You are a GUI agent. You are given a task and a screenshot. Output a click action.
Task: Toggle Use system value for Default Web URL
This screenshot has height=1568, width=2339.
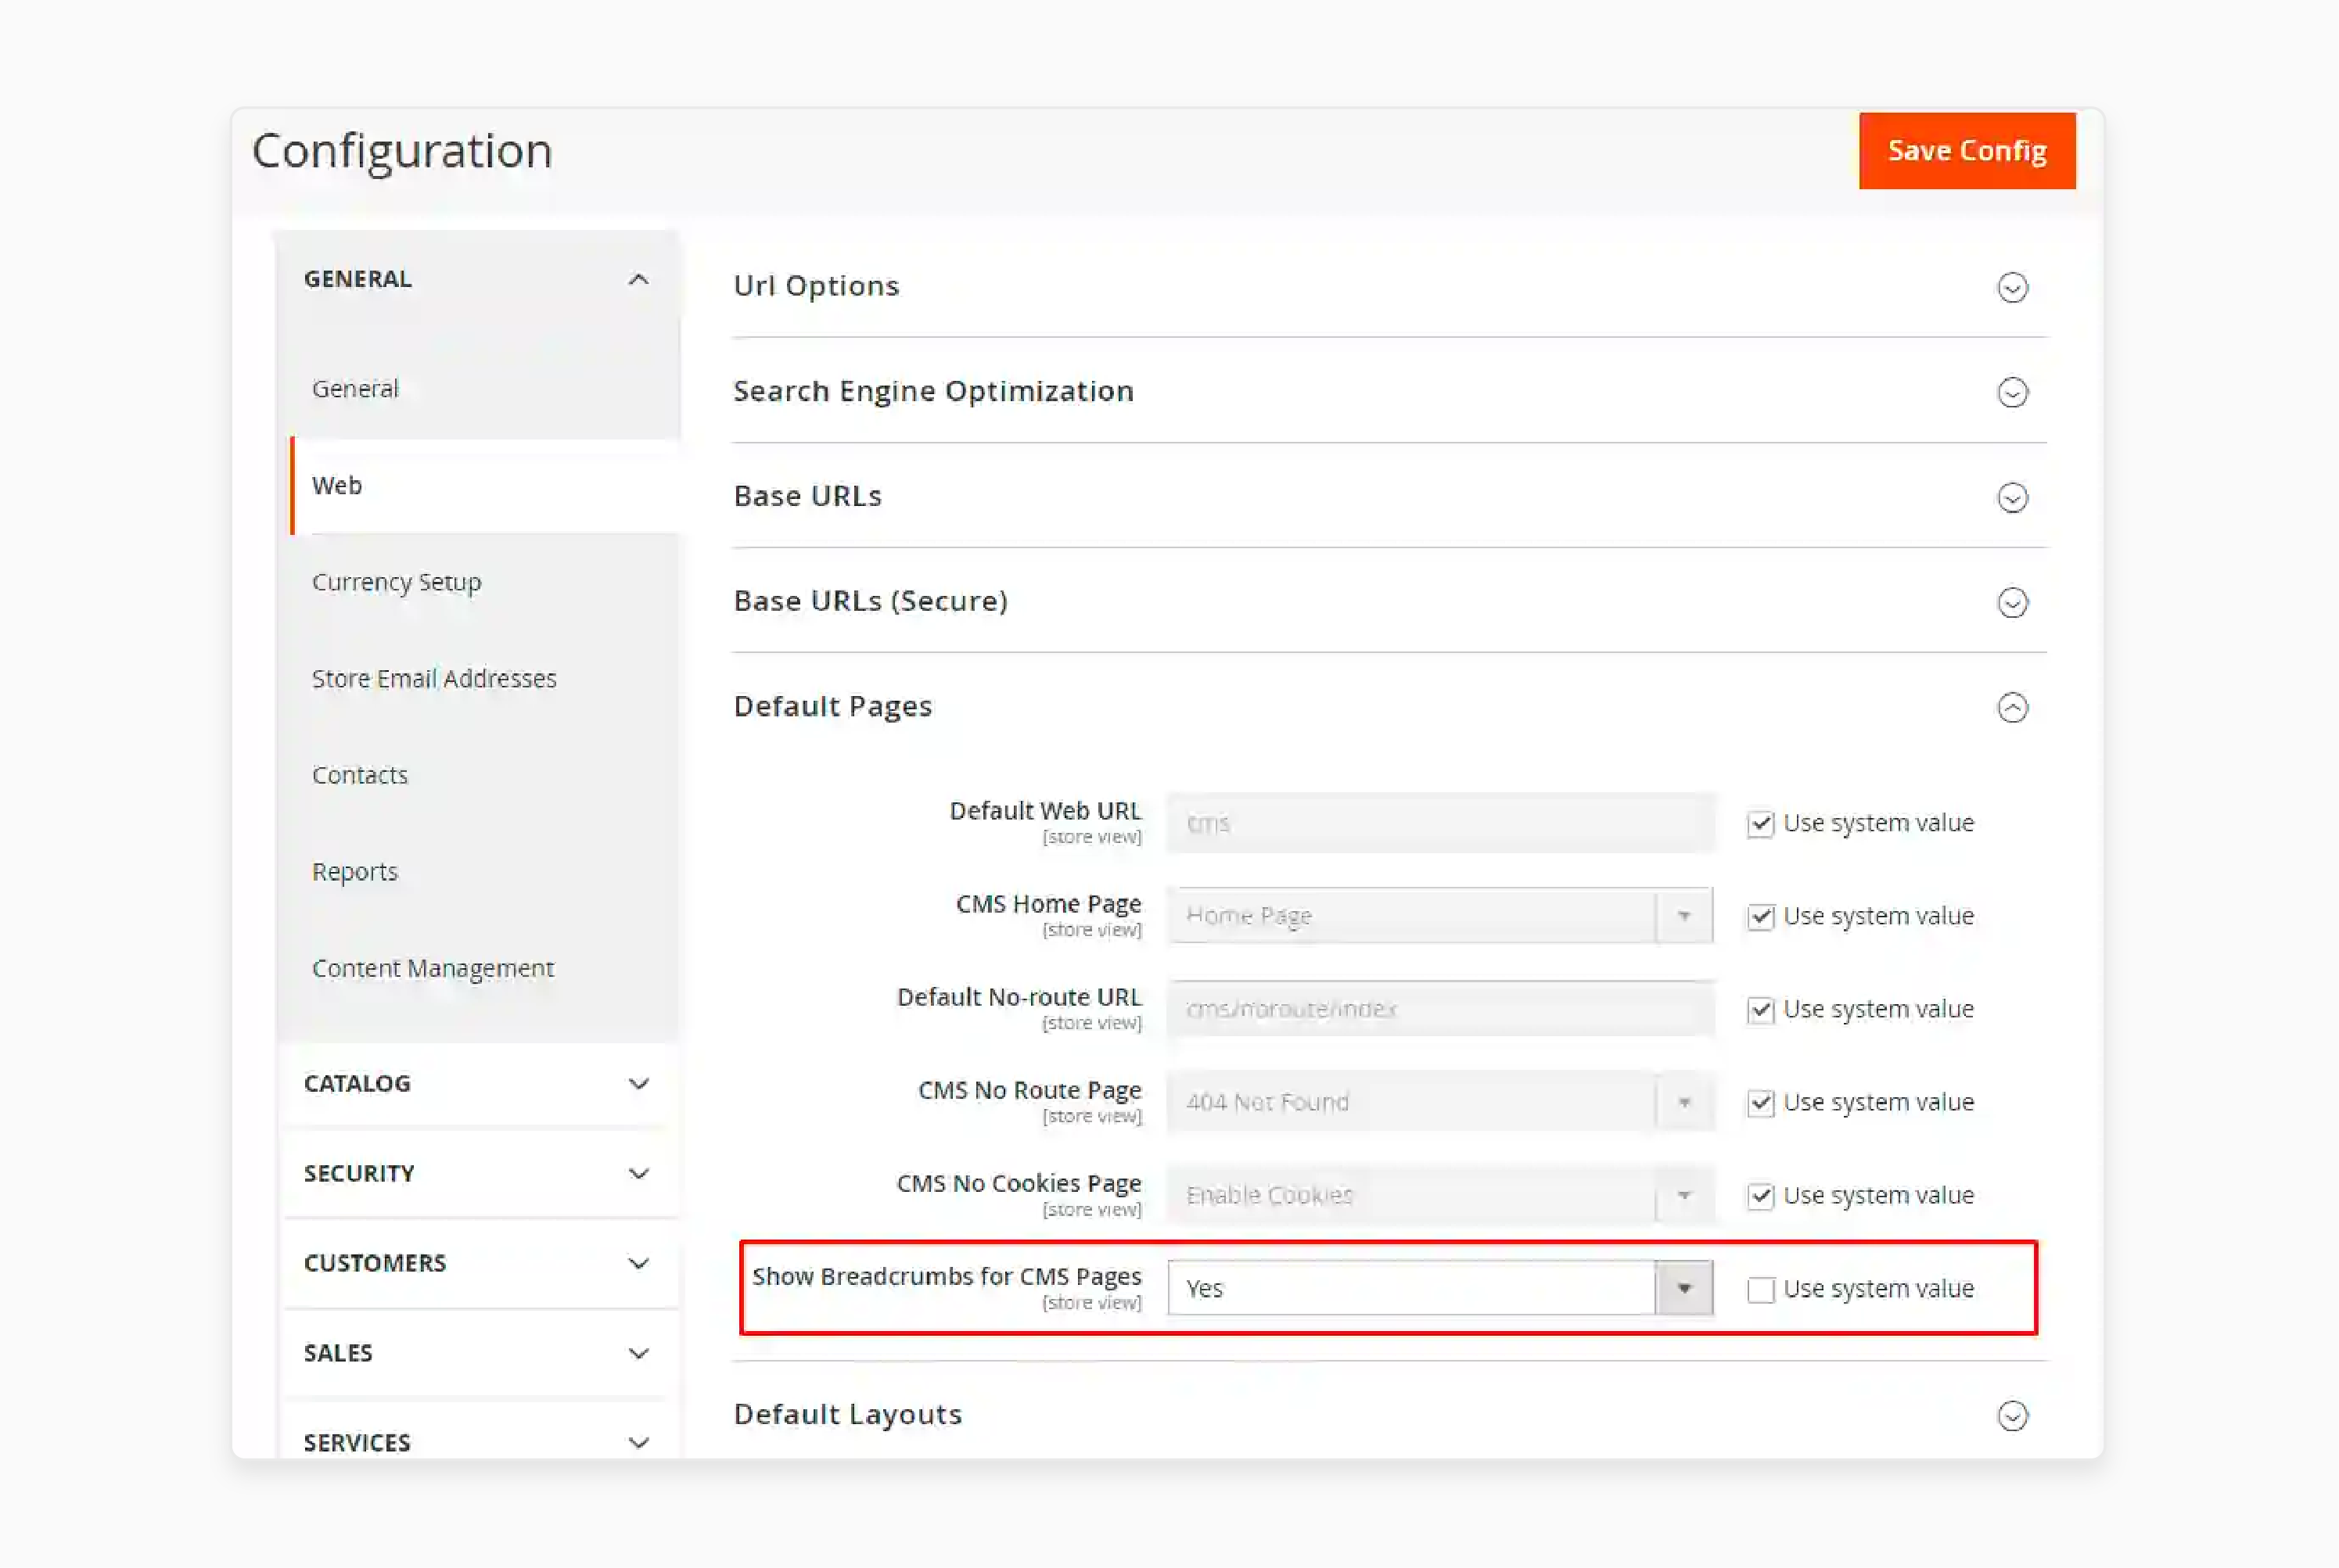[x=1759, y=823]
